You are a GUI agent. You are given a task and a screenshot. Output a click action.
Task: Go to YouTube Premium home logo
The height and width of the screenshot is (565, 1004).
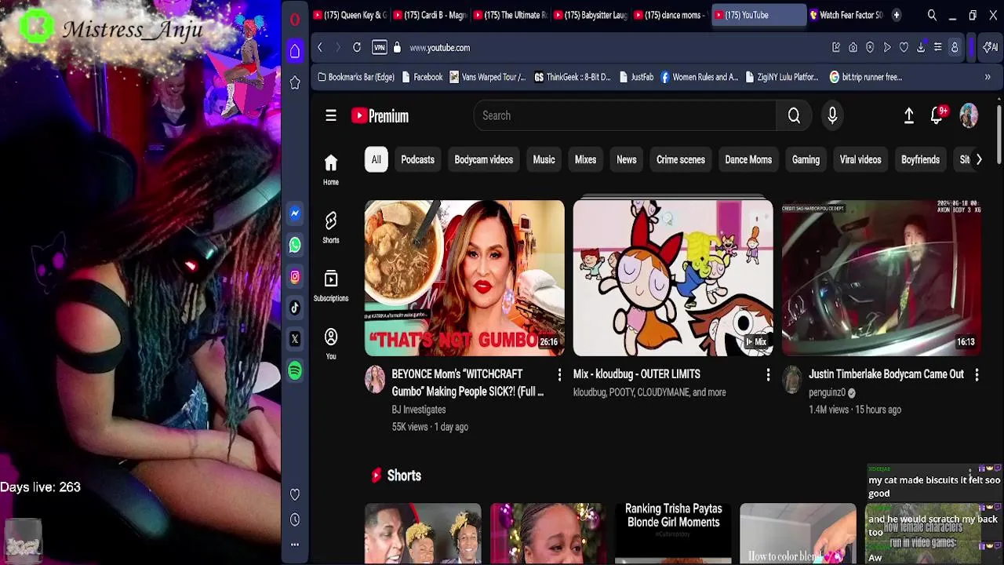click(x=380, y=116)
